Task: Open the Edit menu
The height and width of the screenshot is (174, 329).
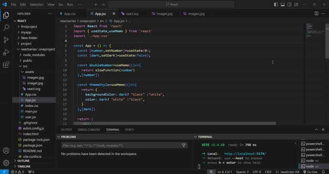Action: tap(23, 4)
